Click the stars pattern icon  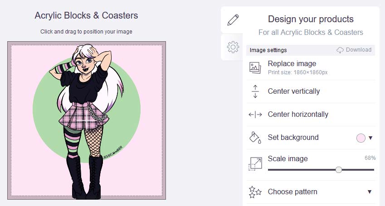(255, 192)
